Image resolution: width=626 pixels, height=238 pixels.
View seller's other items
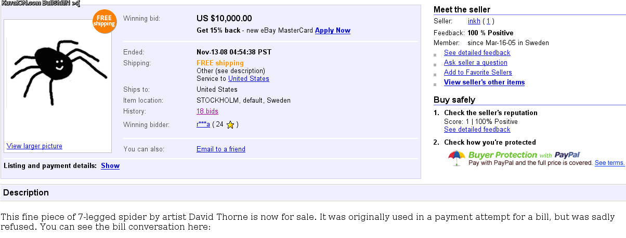pos(484,82)
